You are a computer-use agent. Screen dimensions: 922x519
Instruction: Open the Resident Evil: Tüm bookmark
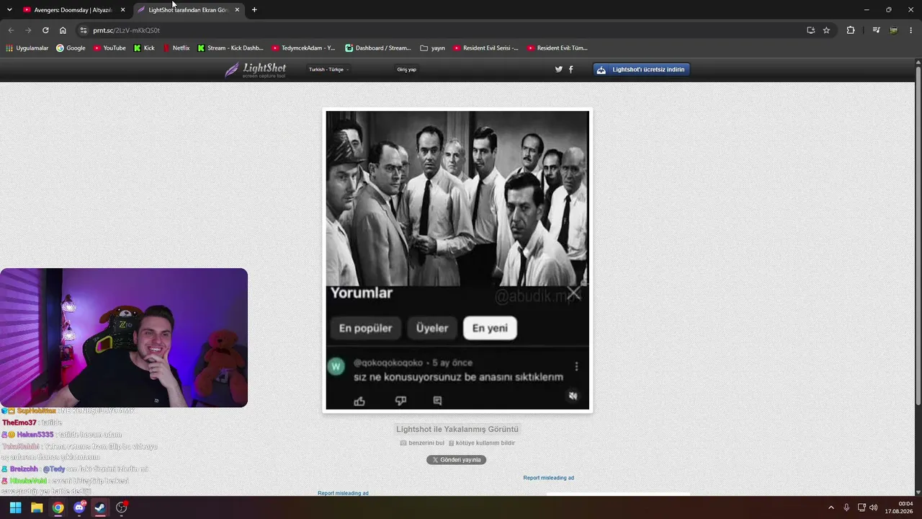558,48
